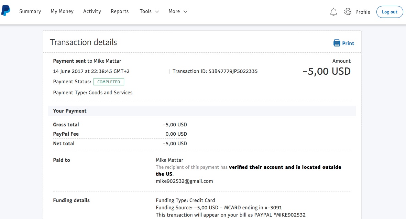Screen dimensions: 406x219
Task: Open the notifications bell icon
Action: coord(333,12)
